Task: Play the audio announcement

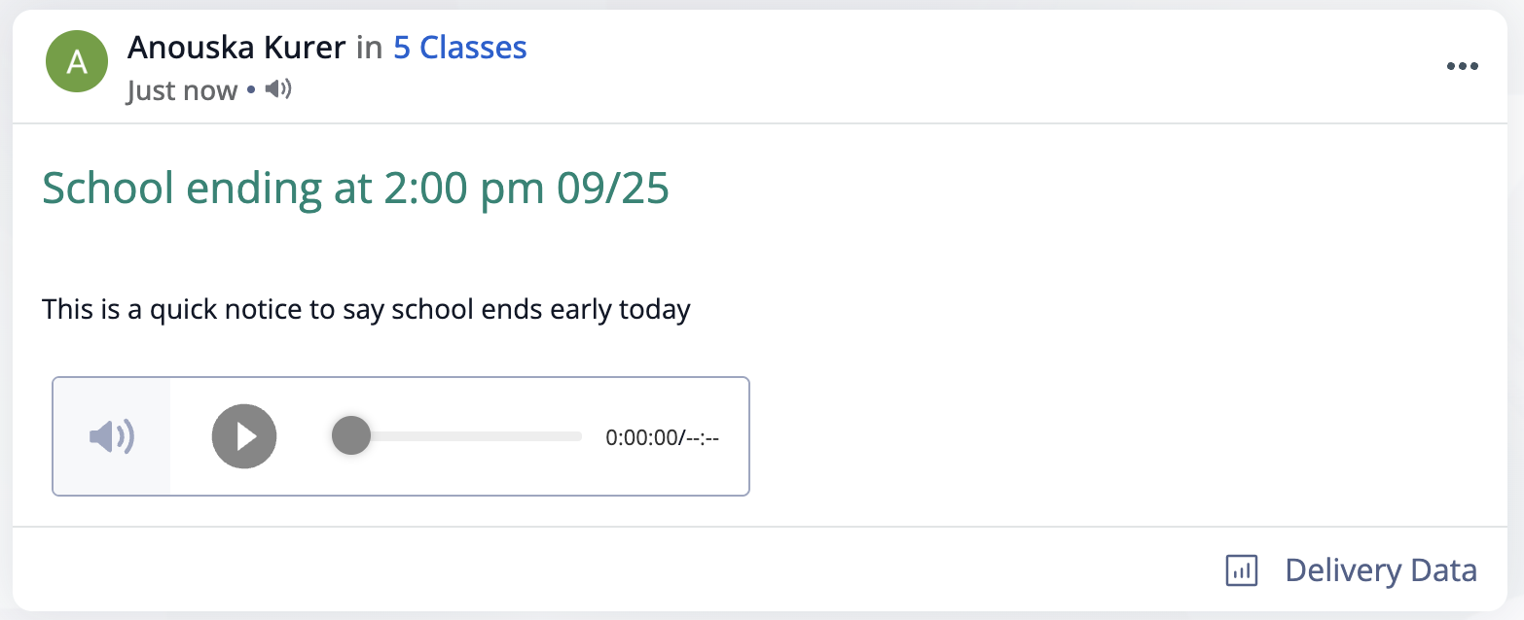Action: pos(244,436)
